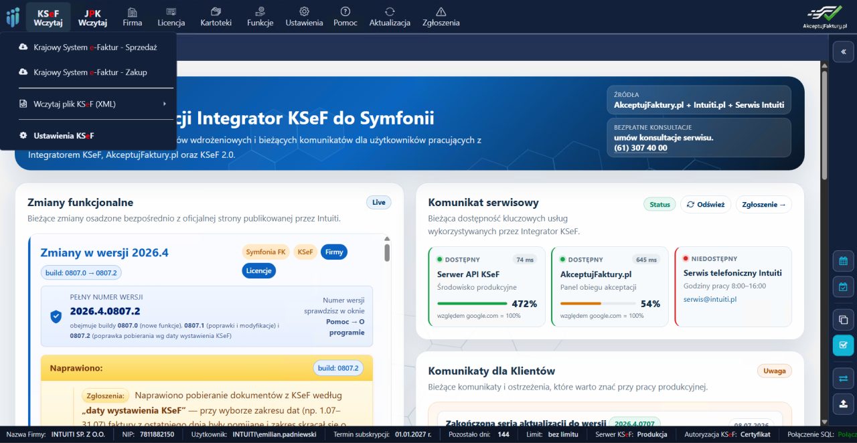The width and height of the screenshot is (857, 443).
Task: Click the AkceptujFaktury.pl status card
Action: pyautogui.click(x=610, y=286)
